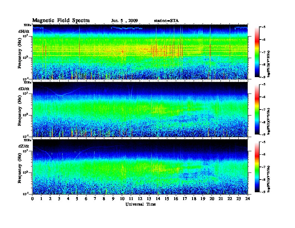Screen dimensions: 295x228
Task: Click the 20 tick label on the time axis
Action: [212, 199]
